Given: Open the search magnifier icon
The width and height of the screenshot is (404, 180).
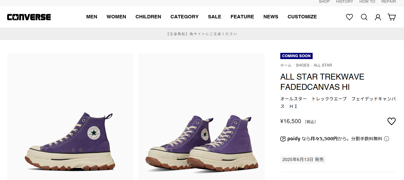Looking at the screenshot, I should 364,17.
